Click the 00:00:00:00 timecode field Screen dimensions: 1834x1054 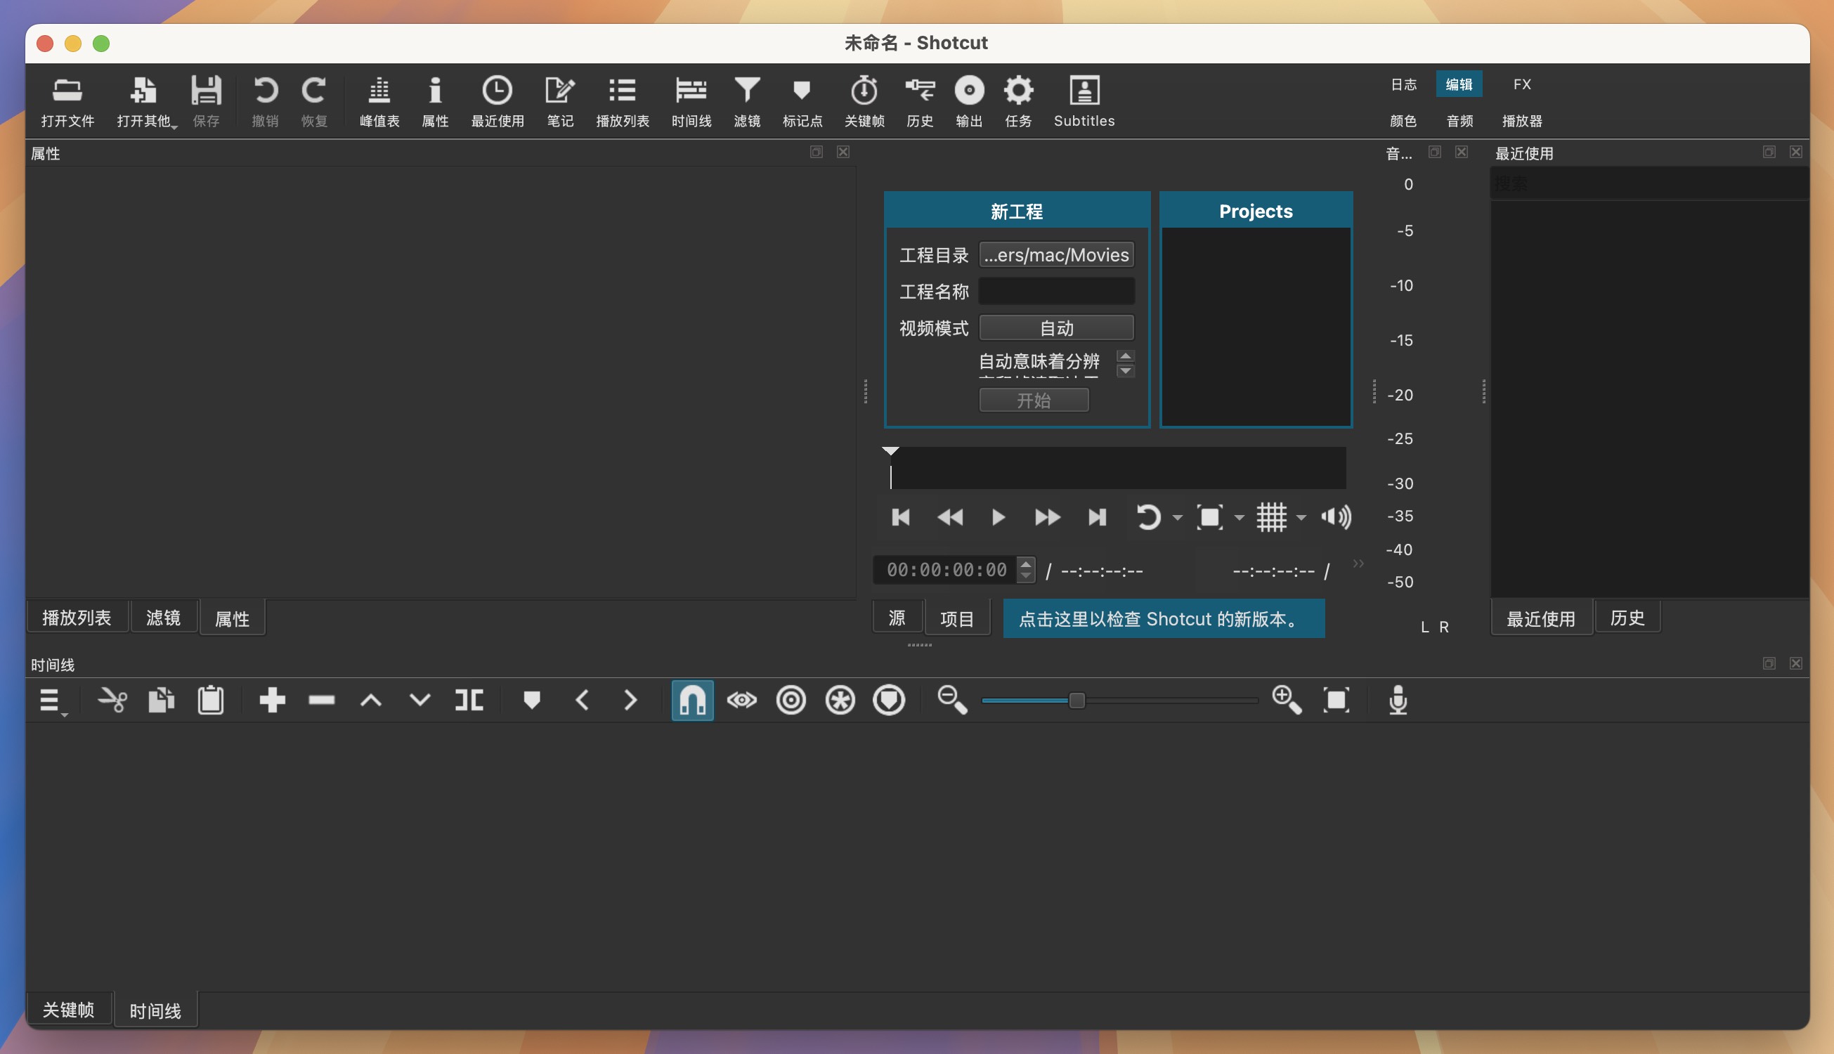click(x=947, y=570)
